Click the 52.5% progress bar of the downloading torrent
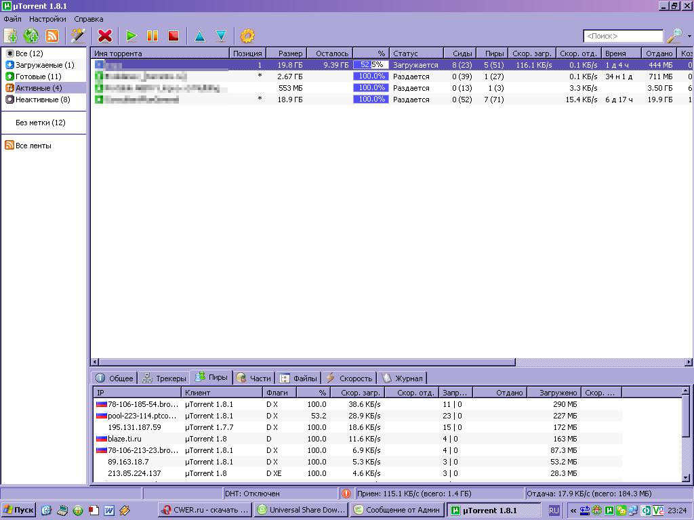694x520 pixels. [x=371, y=65]
